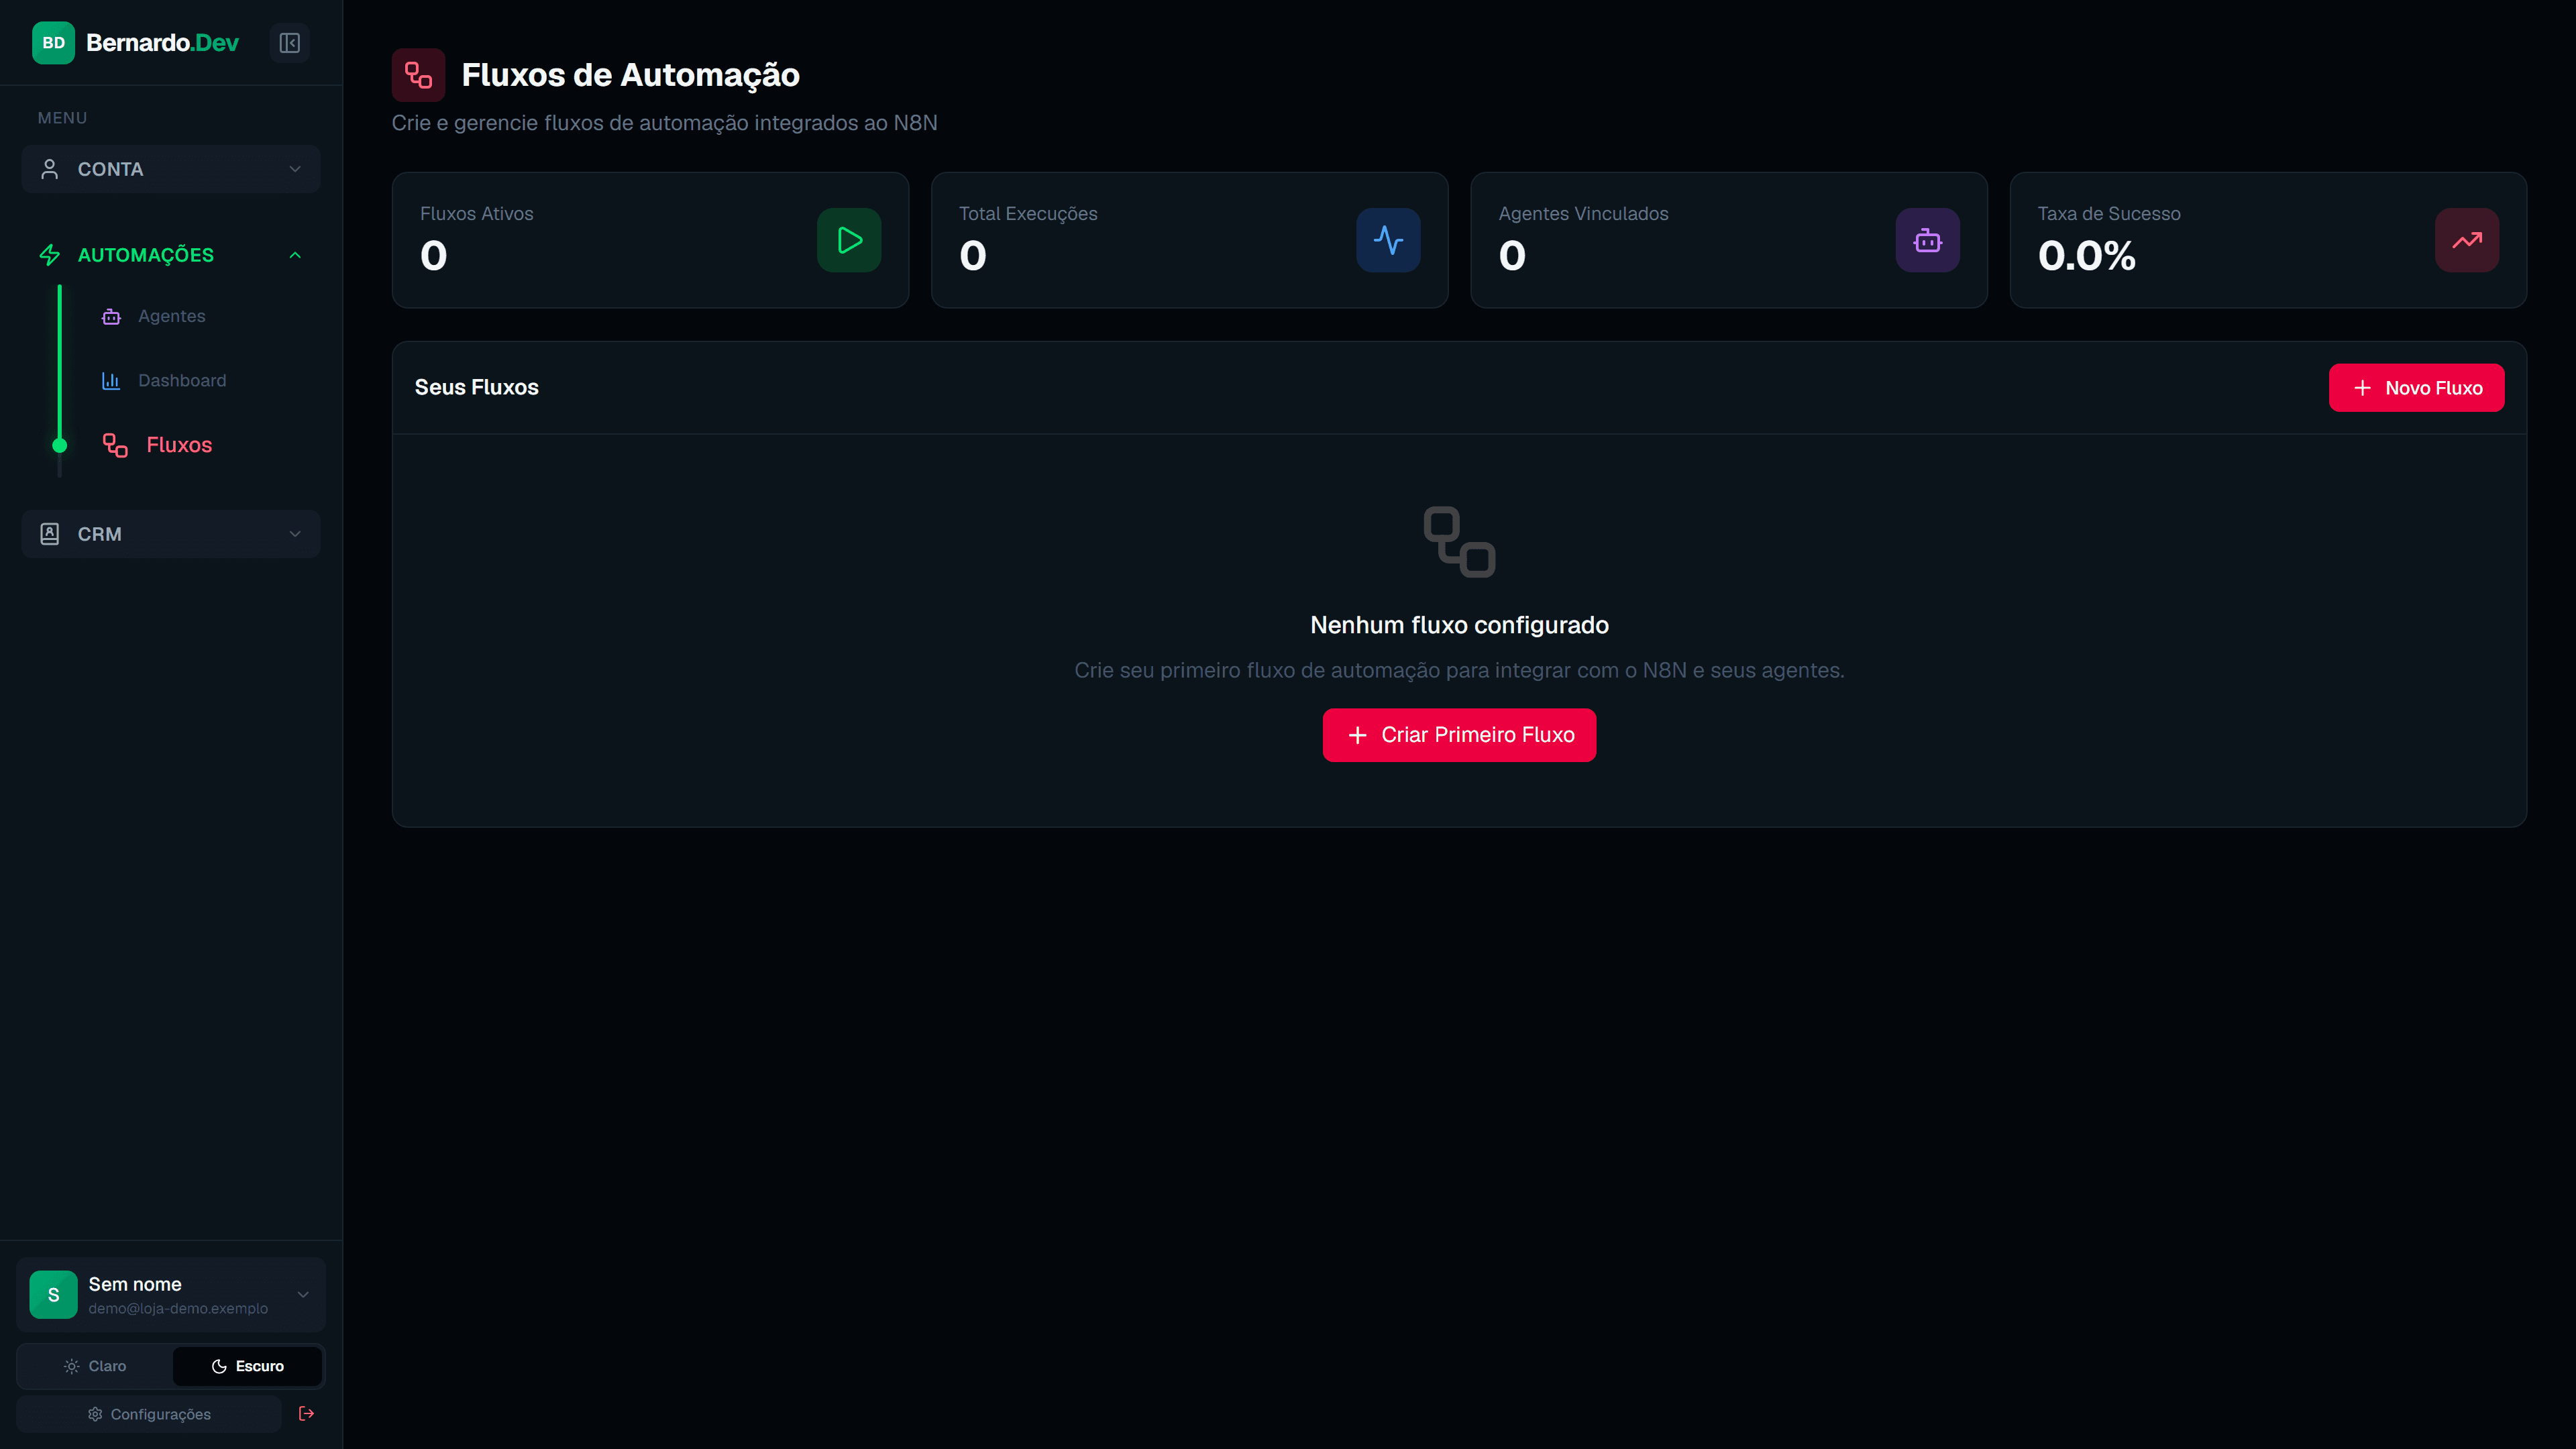
Task: Click the Novo Fluxo button
Action: 2416,388
